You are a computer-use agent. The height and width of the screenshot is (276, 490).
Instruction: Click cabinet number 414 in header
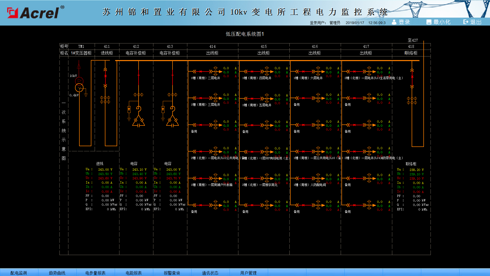click(x=213, y=47)
